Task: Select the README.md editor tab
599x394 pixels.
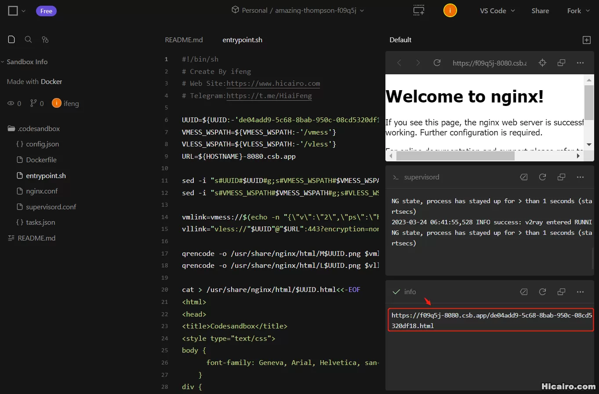Action: 184,40
